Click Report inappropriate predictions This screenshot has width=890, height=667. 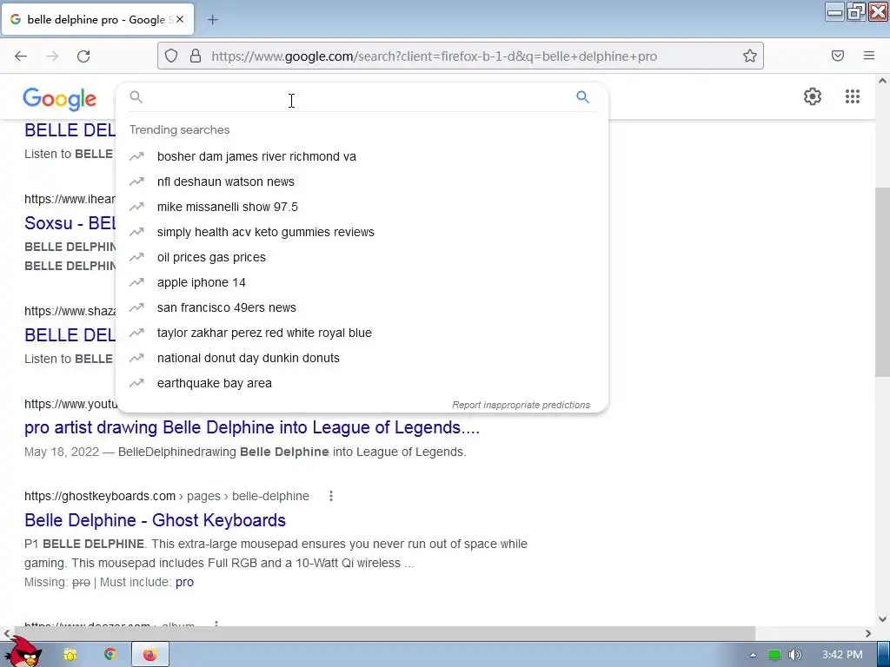pyautogui.click(x=521, y=405)
